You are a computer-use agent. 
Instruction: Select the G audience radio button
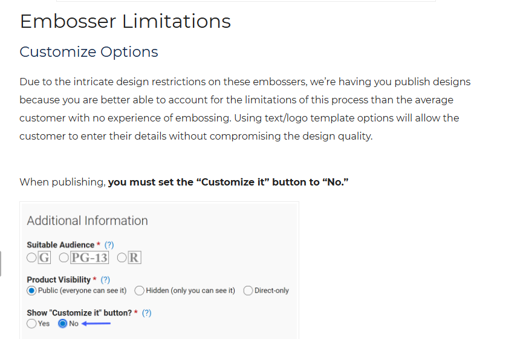pos(31,257)
